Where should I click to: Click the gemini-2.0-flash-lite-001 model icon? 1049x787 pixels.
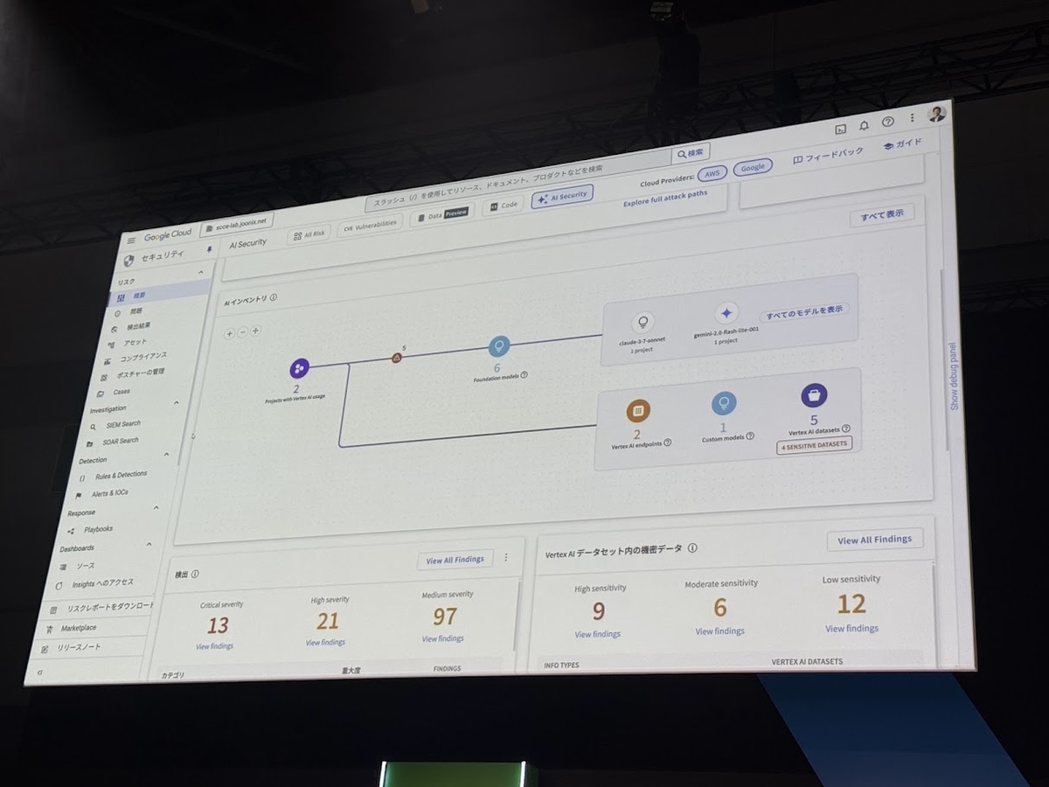[726, 313]
